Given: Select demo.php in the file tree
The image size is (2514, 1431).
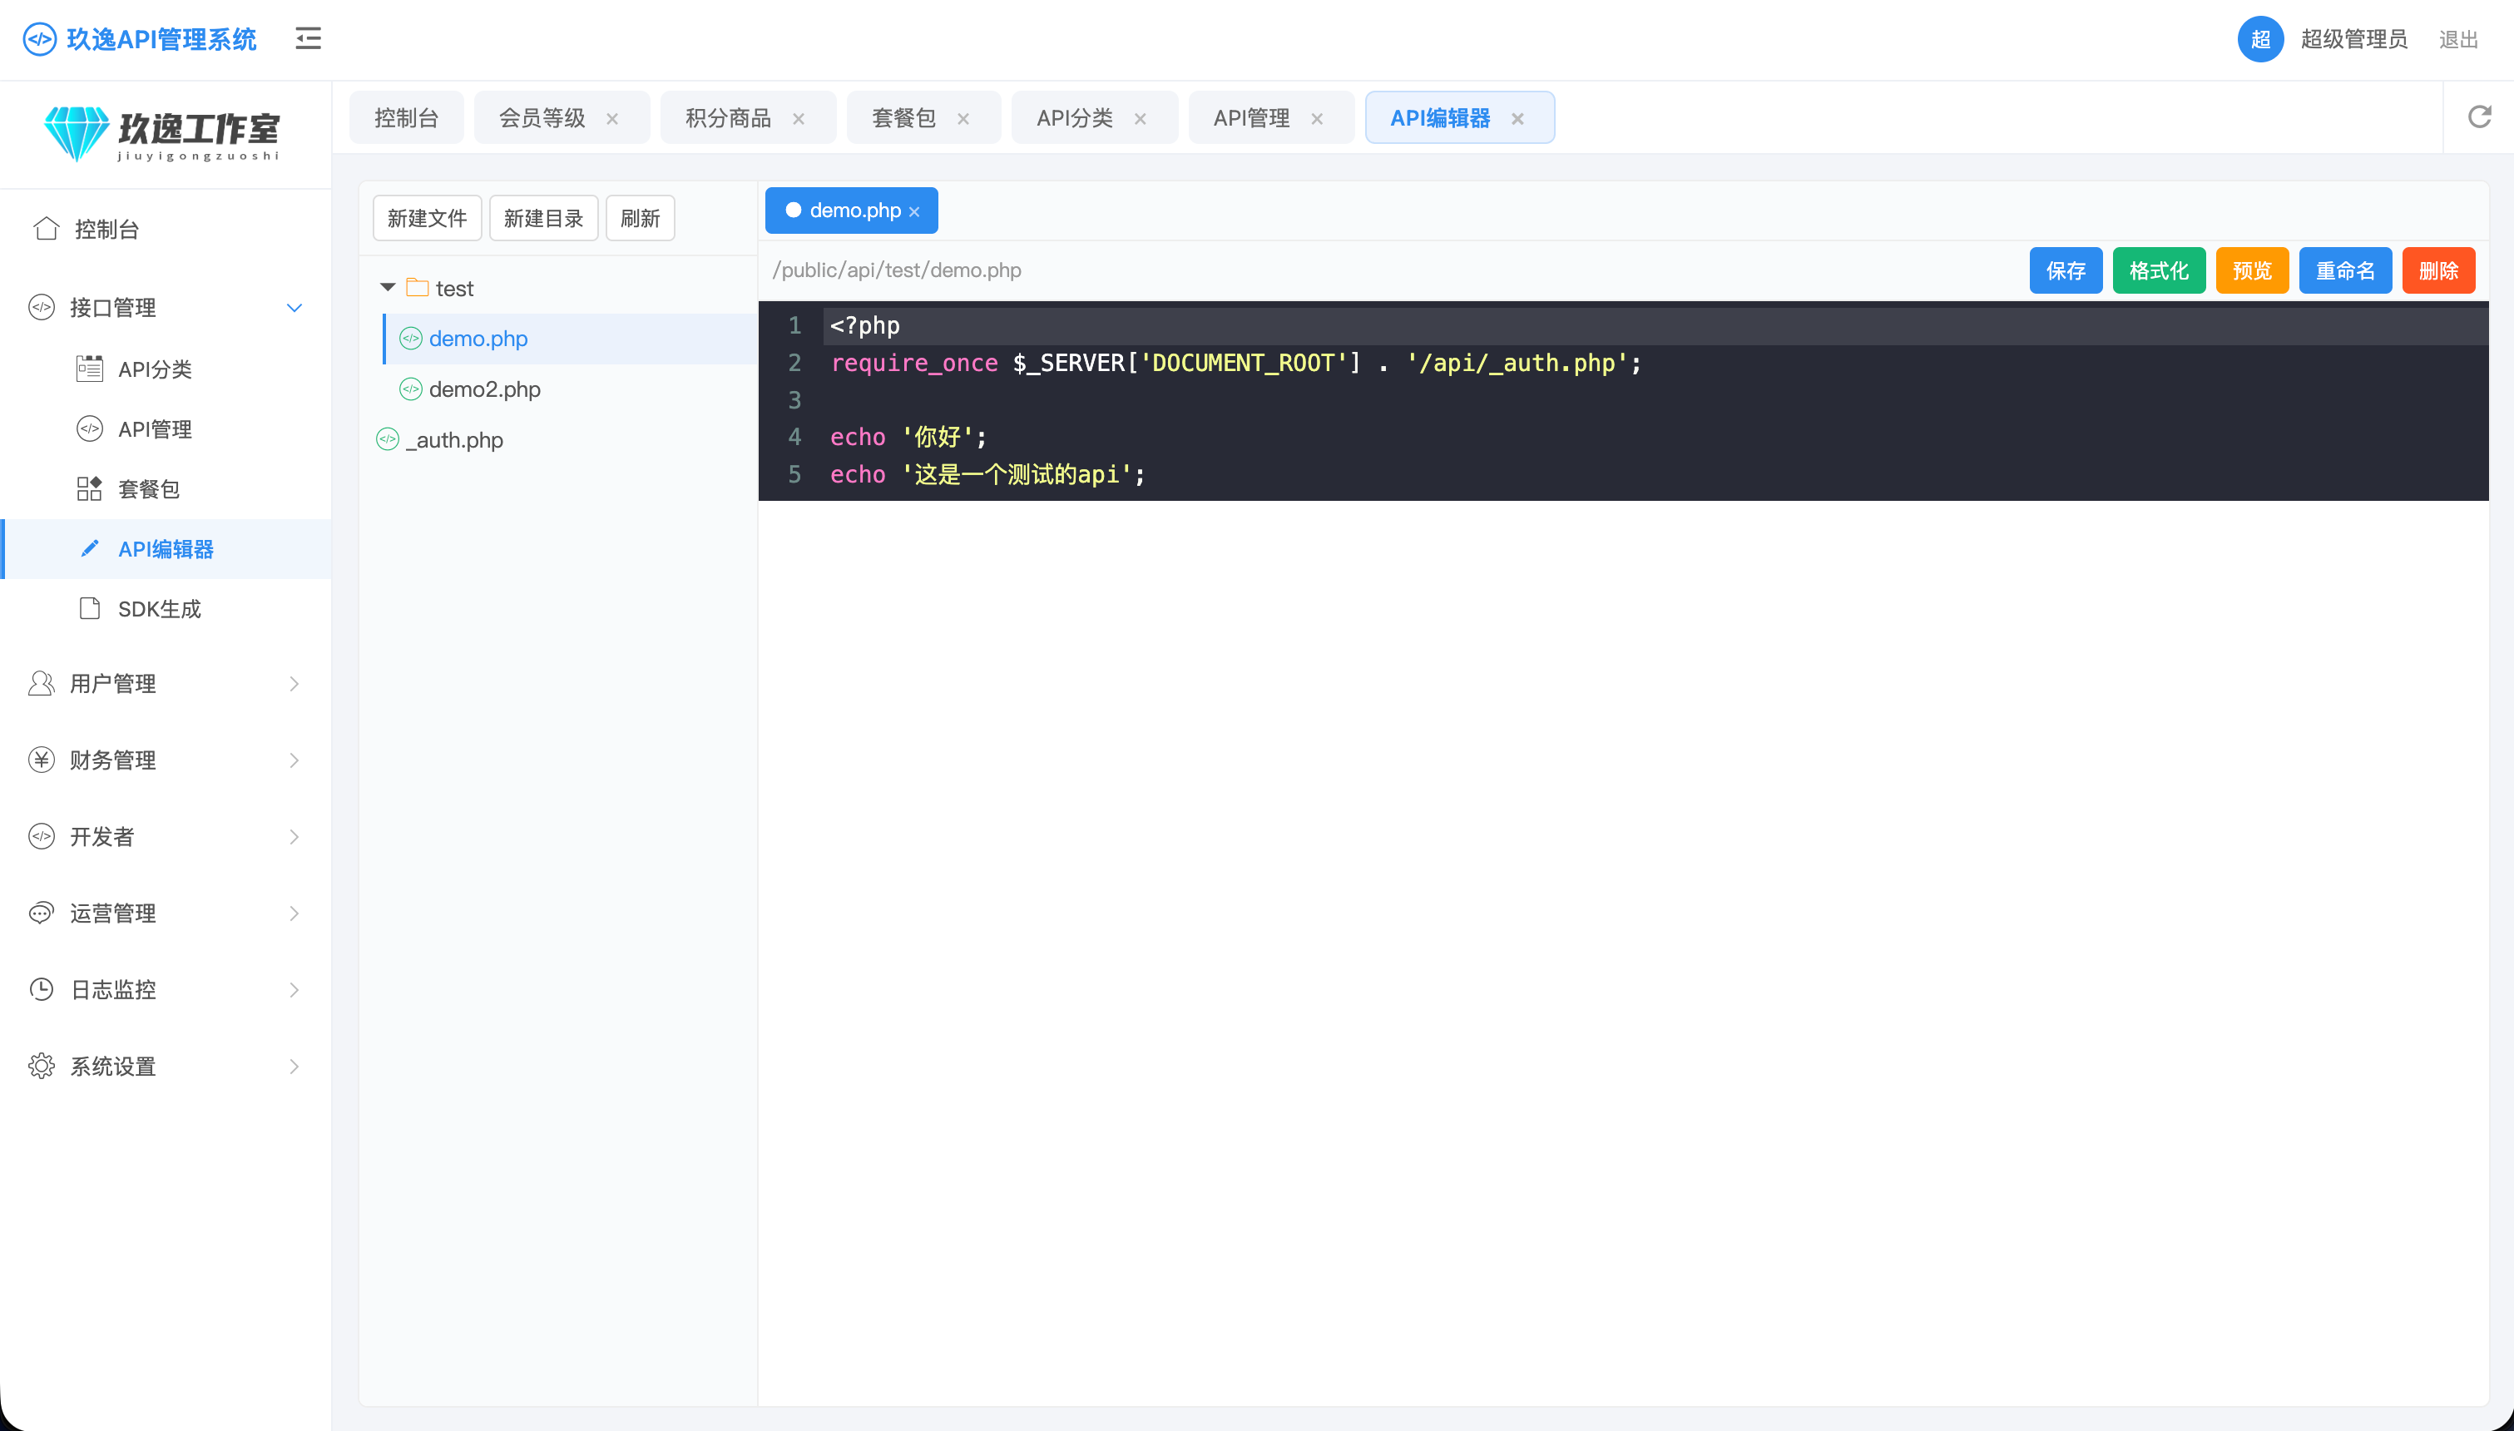Looking at the screenshot, I should pos(570,338).
